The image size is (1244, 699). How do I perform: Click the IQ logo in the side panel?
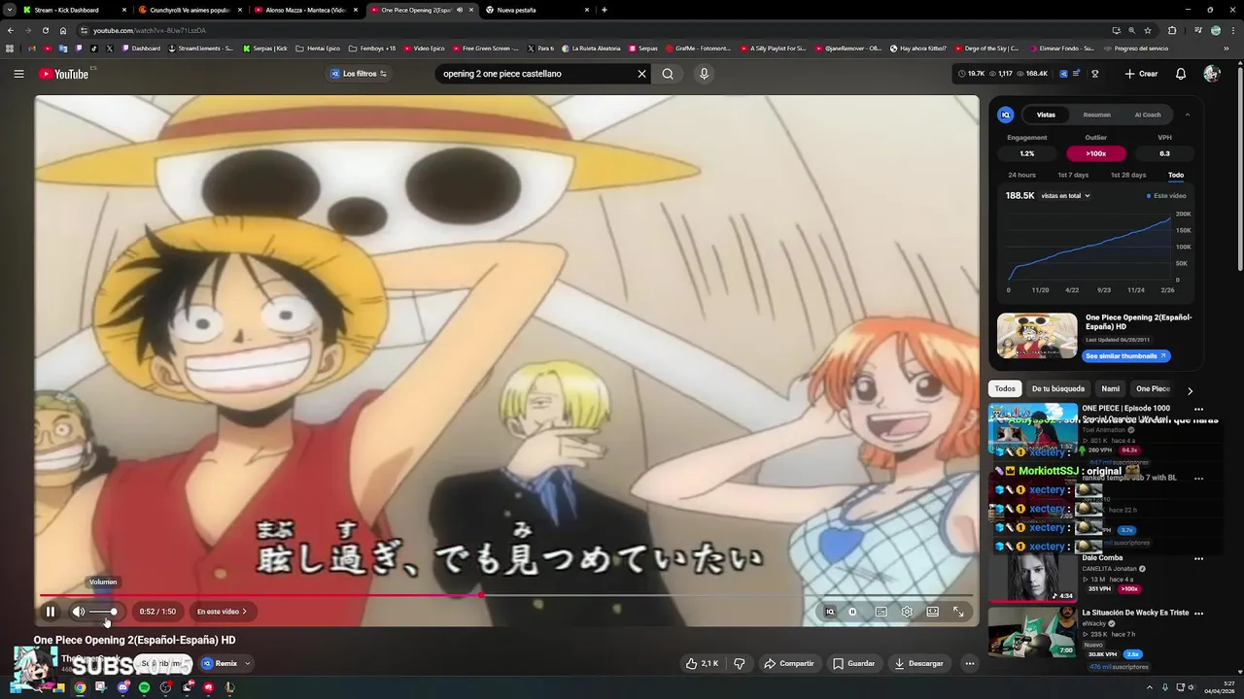coord(1006,115)
